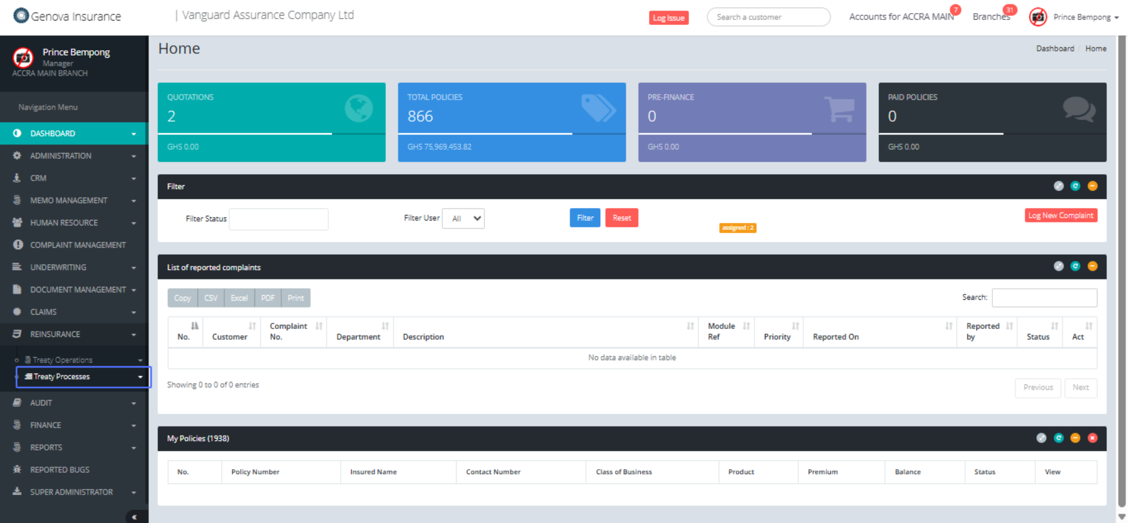The width and height of the screenshot is (1128, 523).
Task: Click the red Log Issue button
Action: point(668,18)
